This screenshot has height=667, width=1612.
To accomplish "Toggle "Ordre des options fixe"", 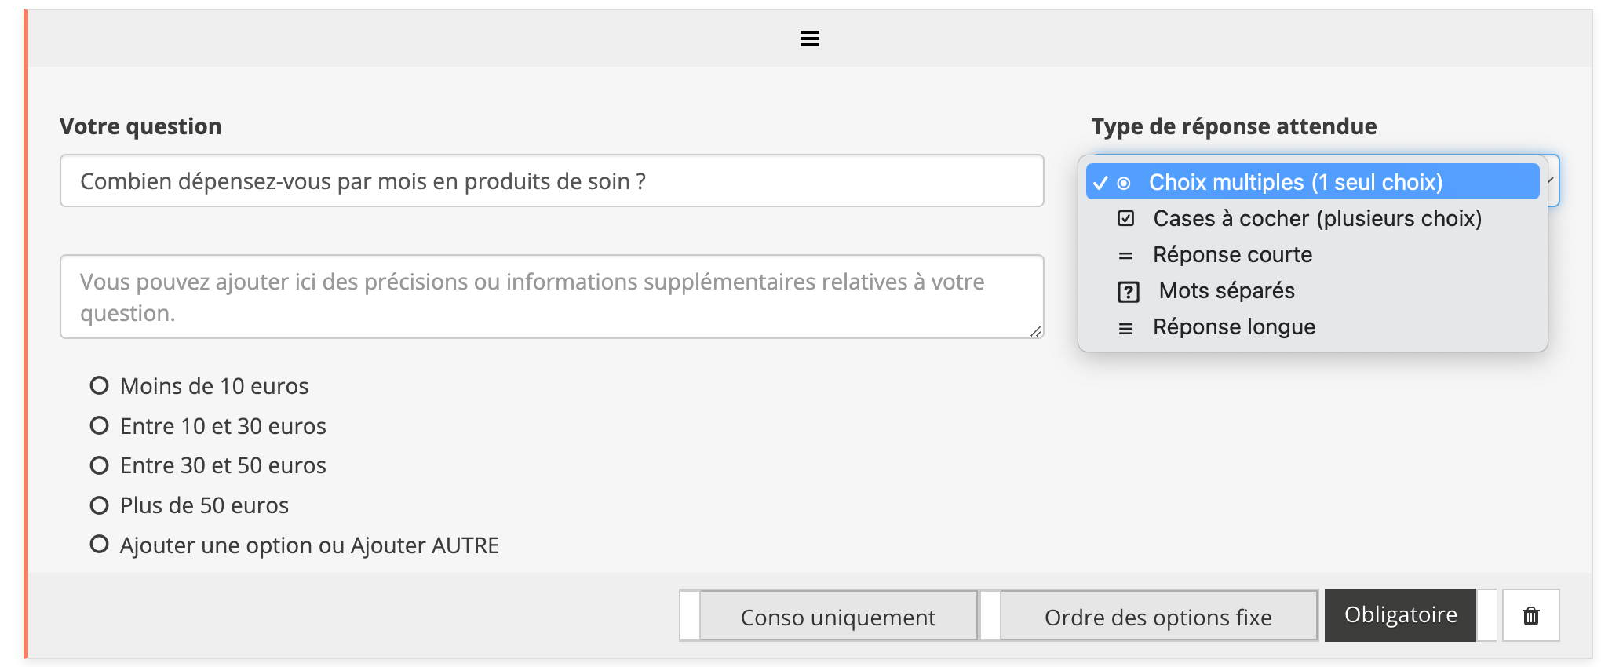I will coord(1158,617).
